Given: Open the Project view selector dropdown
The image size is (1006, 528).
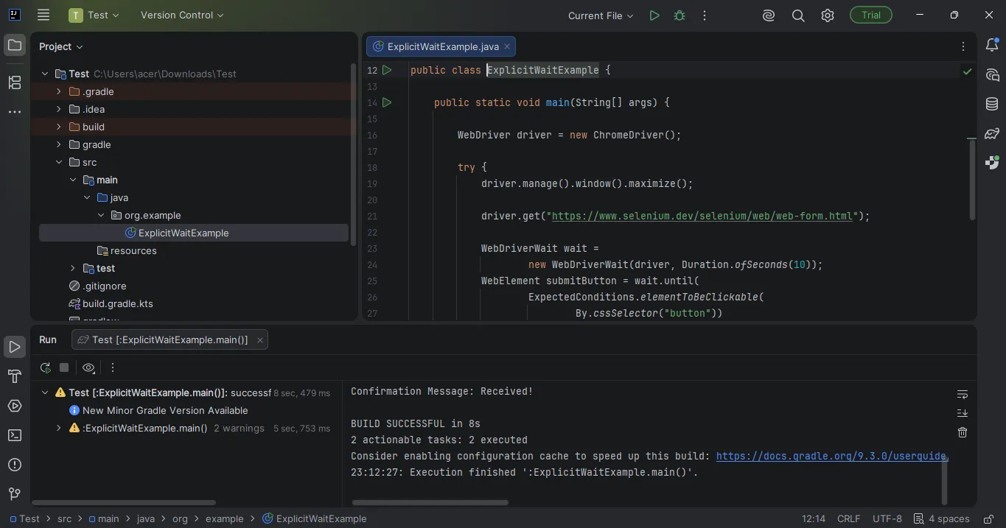Looking at the screenshot, I should point(61,46).
